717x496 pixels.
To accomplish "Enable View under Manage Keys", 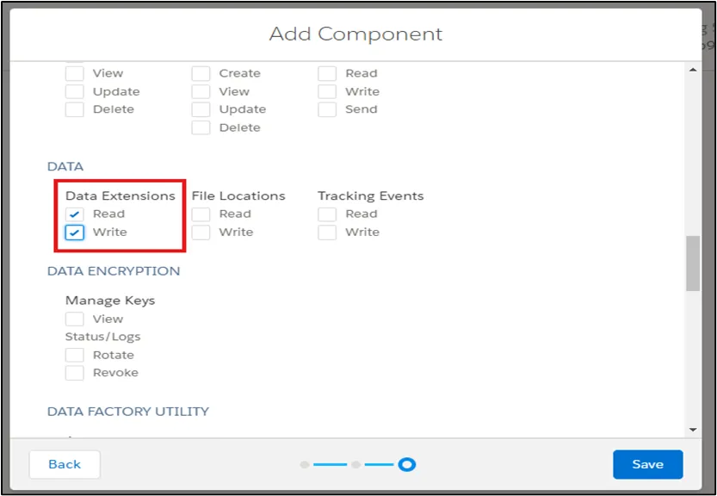I will [x=74, y=319].
